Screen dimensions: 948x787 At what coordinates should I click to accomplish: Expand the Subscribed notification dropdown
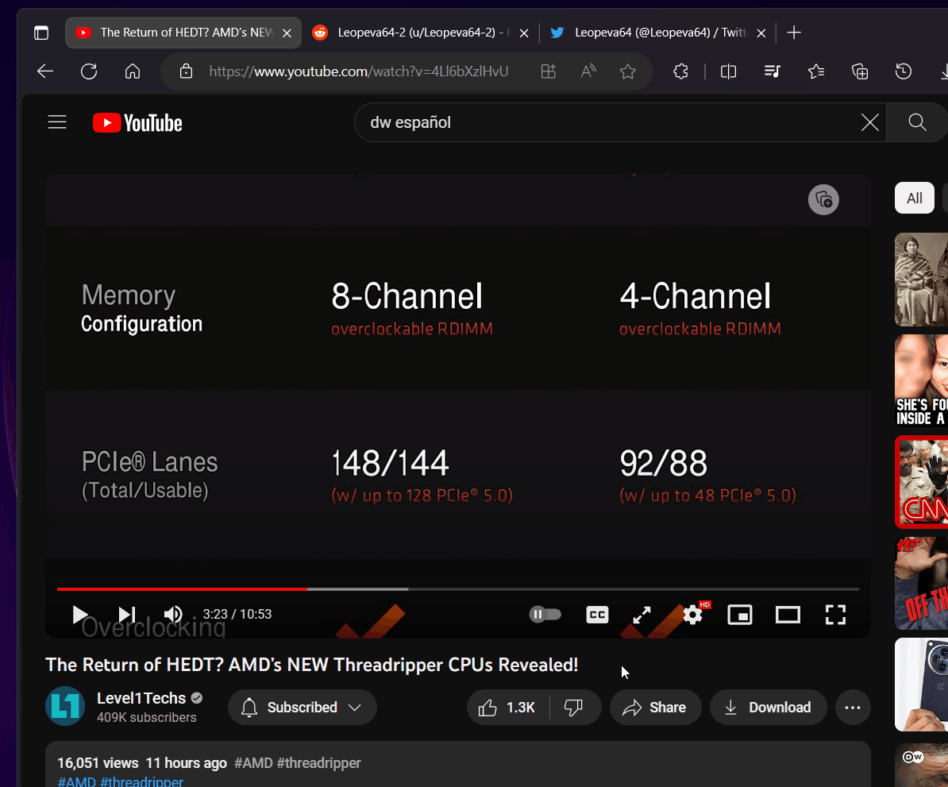tap(303, 707)
